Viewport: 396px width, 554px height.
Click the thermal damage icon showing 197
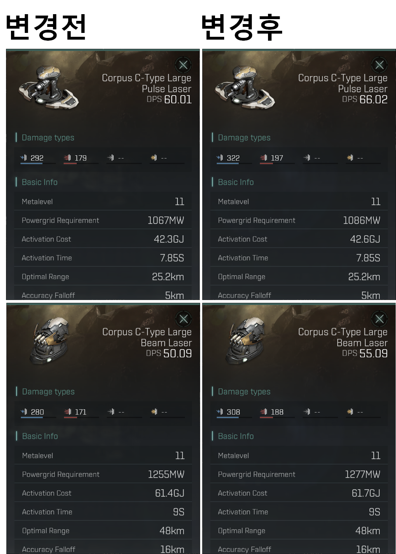click(x=264, y=157)
